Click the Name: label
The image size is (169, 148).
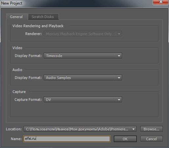click(x=16, y=139)
